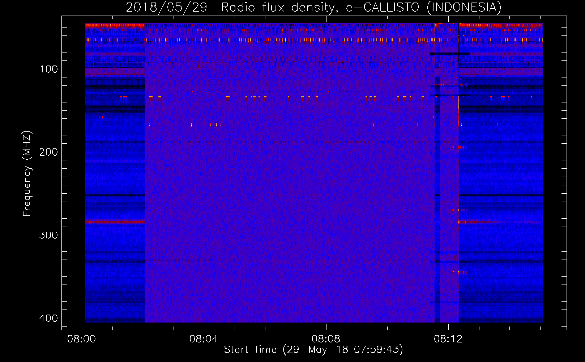Pick the 08:12 time axis label

pyautogui.click(x=448, y=339)
